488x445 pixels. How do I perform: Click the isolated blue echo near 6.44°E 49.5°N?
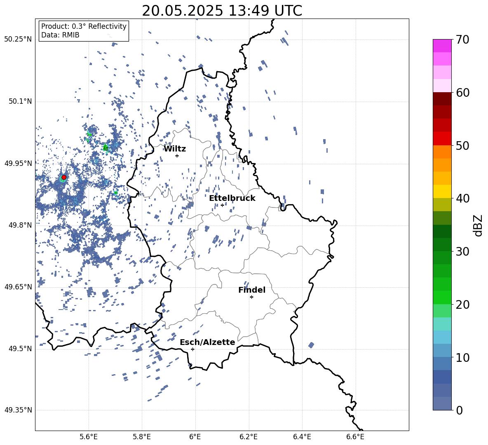tap(311, 345)
